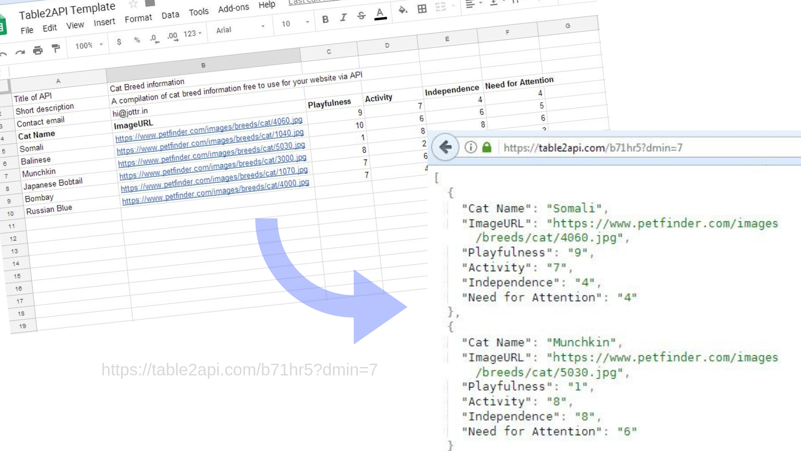Click the green padlock security icon
Image resolution: width=801 pixels, height=451 pixels.
pyautogui.click(x=487, y=147)
